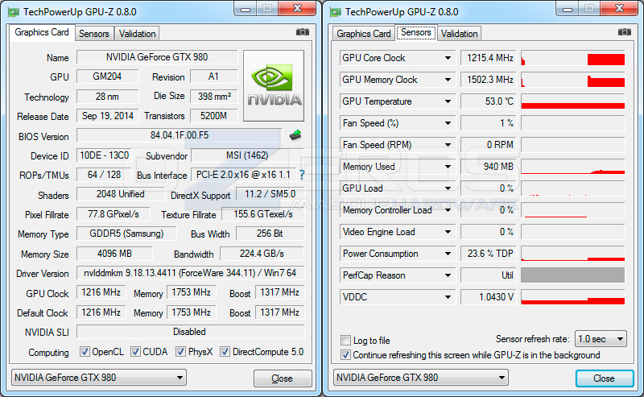Click GPU-Z app icon in right window title bar
This screenshot has width=644, height=397.
(336, 12)
